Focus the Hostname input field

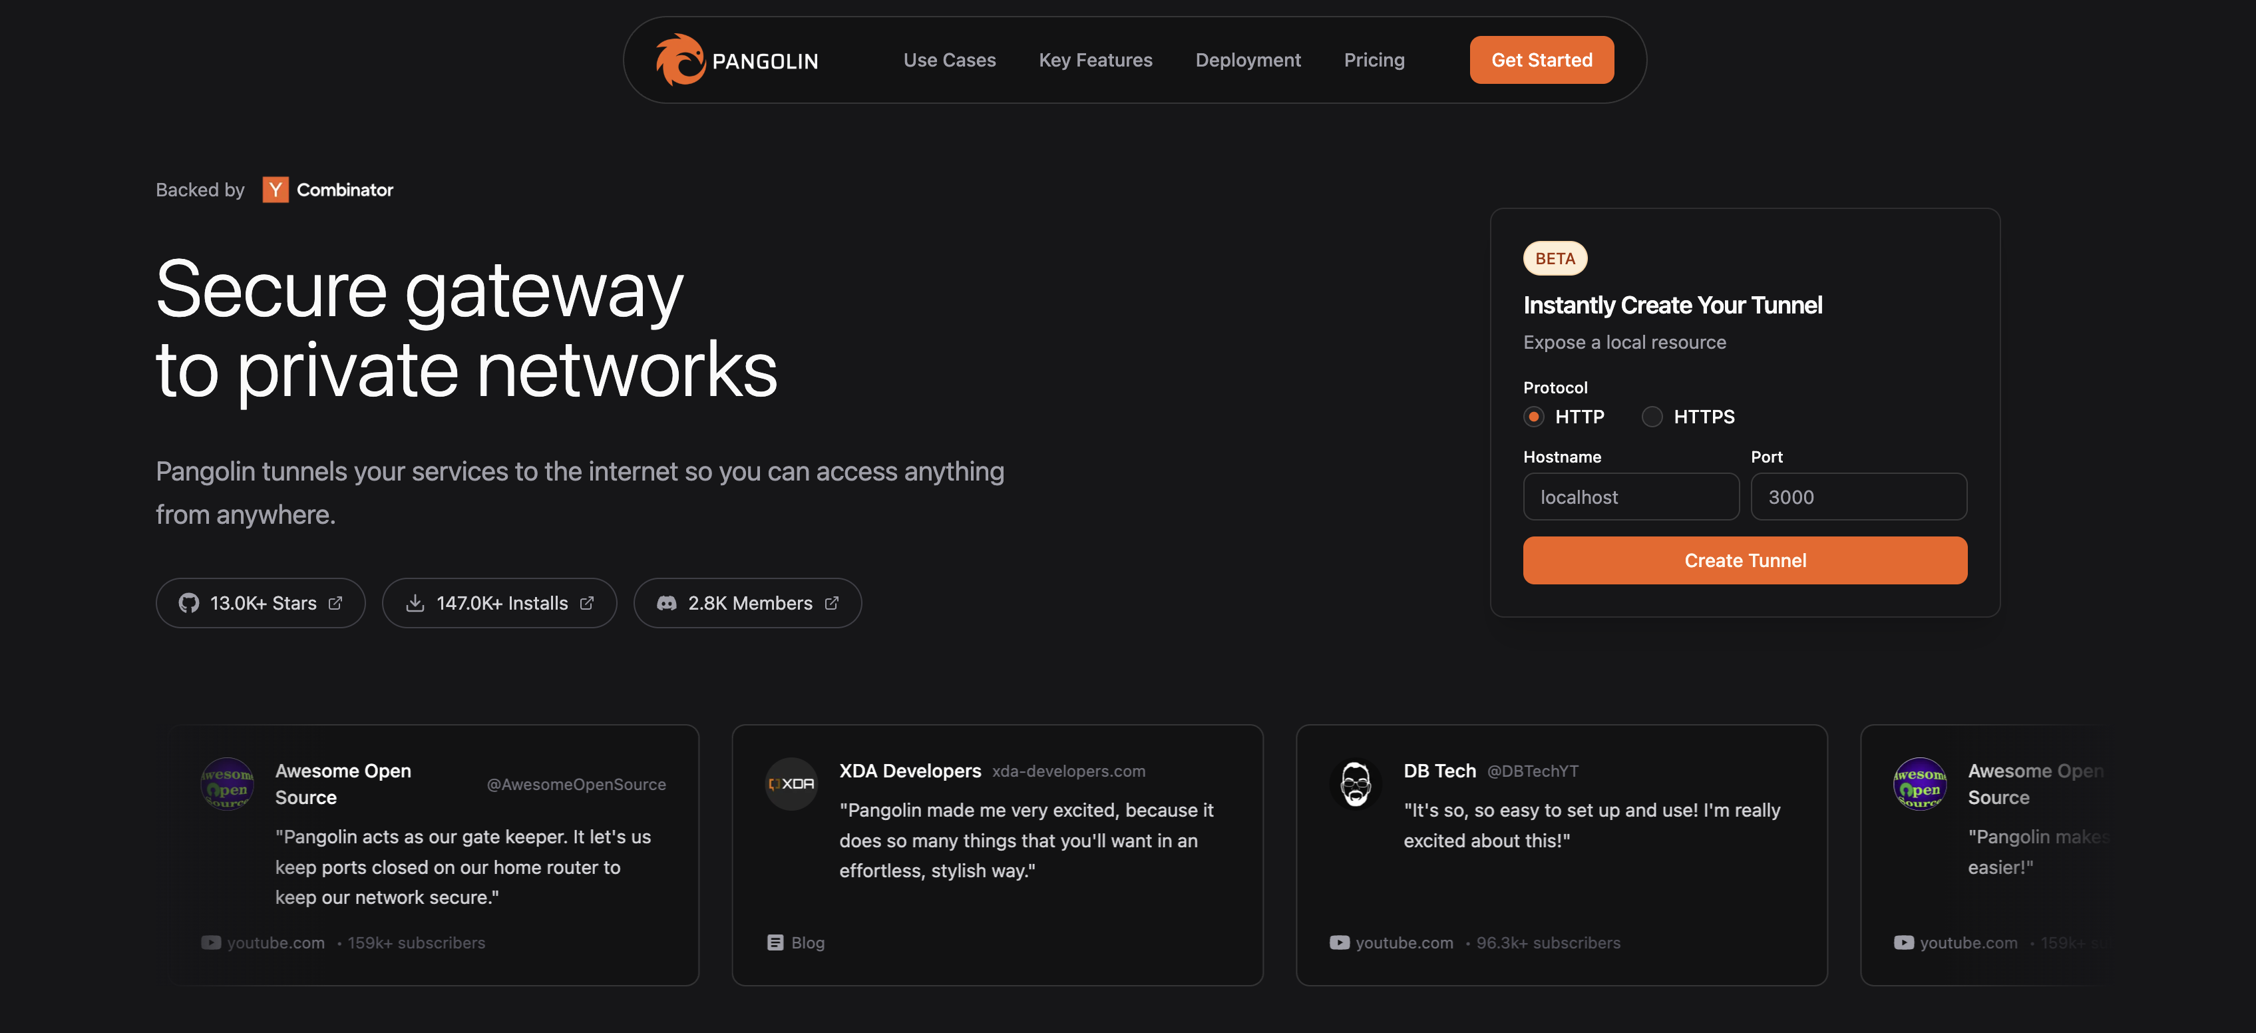1630,497
